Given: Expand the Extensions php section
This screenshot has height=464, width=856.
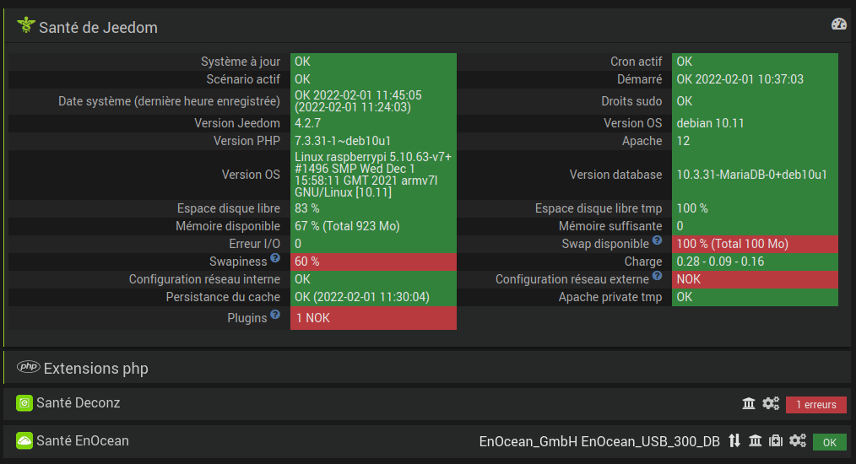Looking at the screenshot, I should click(x=95, y=368).
